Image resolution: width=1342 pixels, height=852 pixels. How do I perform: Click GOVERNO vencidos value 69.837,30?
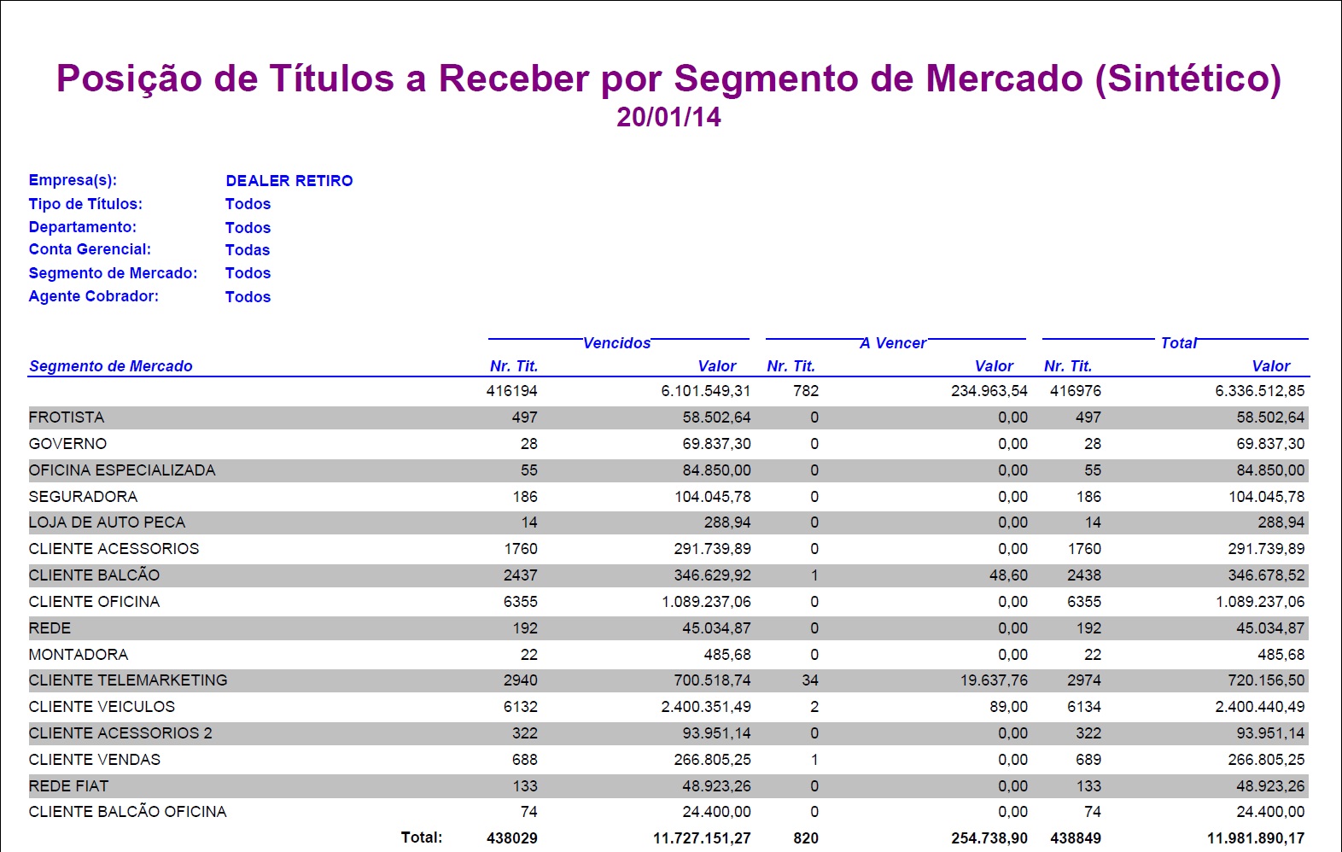717,444
